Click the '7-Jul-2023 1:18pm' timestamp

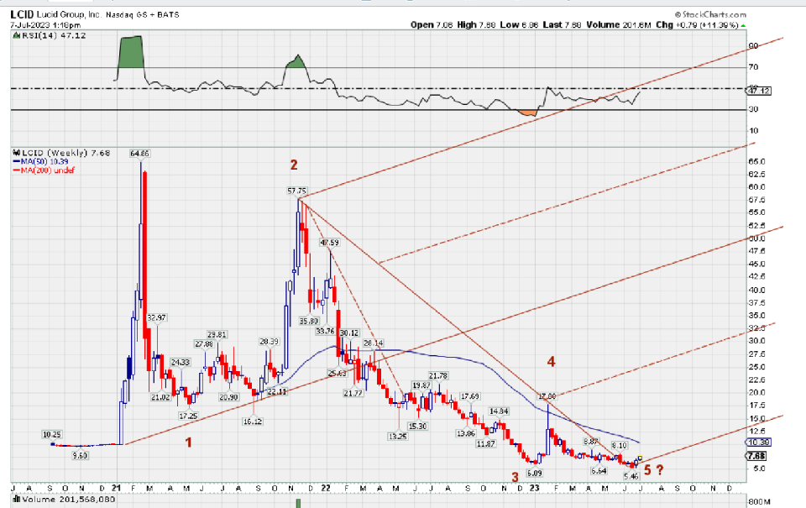pyautogui.click(x=45, y=24)
